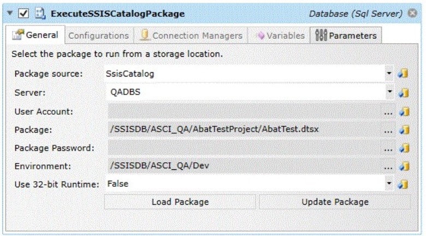Viewport: 426px width, 236px height.
Task: Click the binding icon beside Environment field
Action: coord(404,166)
